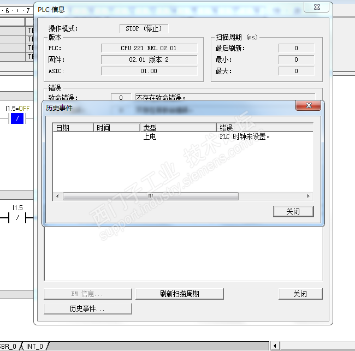Screen dimensions: 355x351
Task: Click the I1.5=OFF status label
Action: [x=17, y=109]
